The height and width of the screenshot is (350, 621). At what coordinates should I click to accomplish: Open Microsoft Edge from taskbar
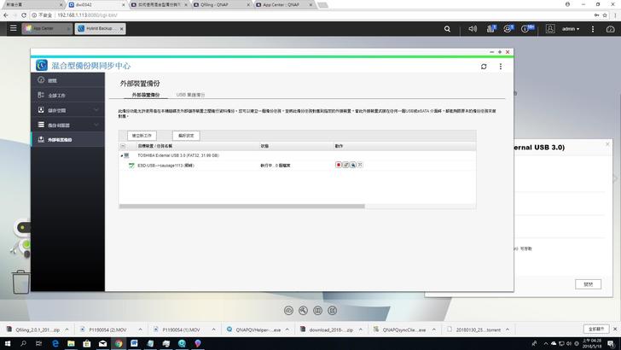click(55, 343)
